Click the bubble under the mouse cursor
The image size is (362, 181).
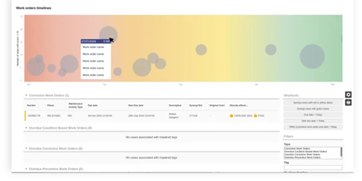coord(108,35)
